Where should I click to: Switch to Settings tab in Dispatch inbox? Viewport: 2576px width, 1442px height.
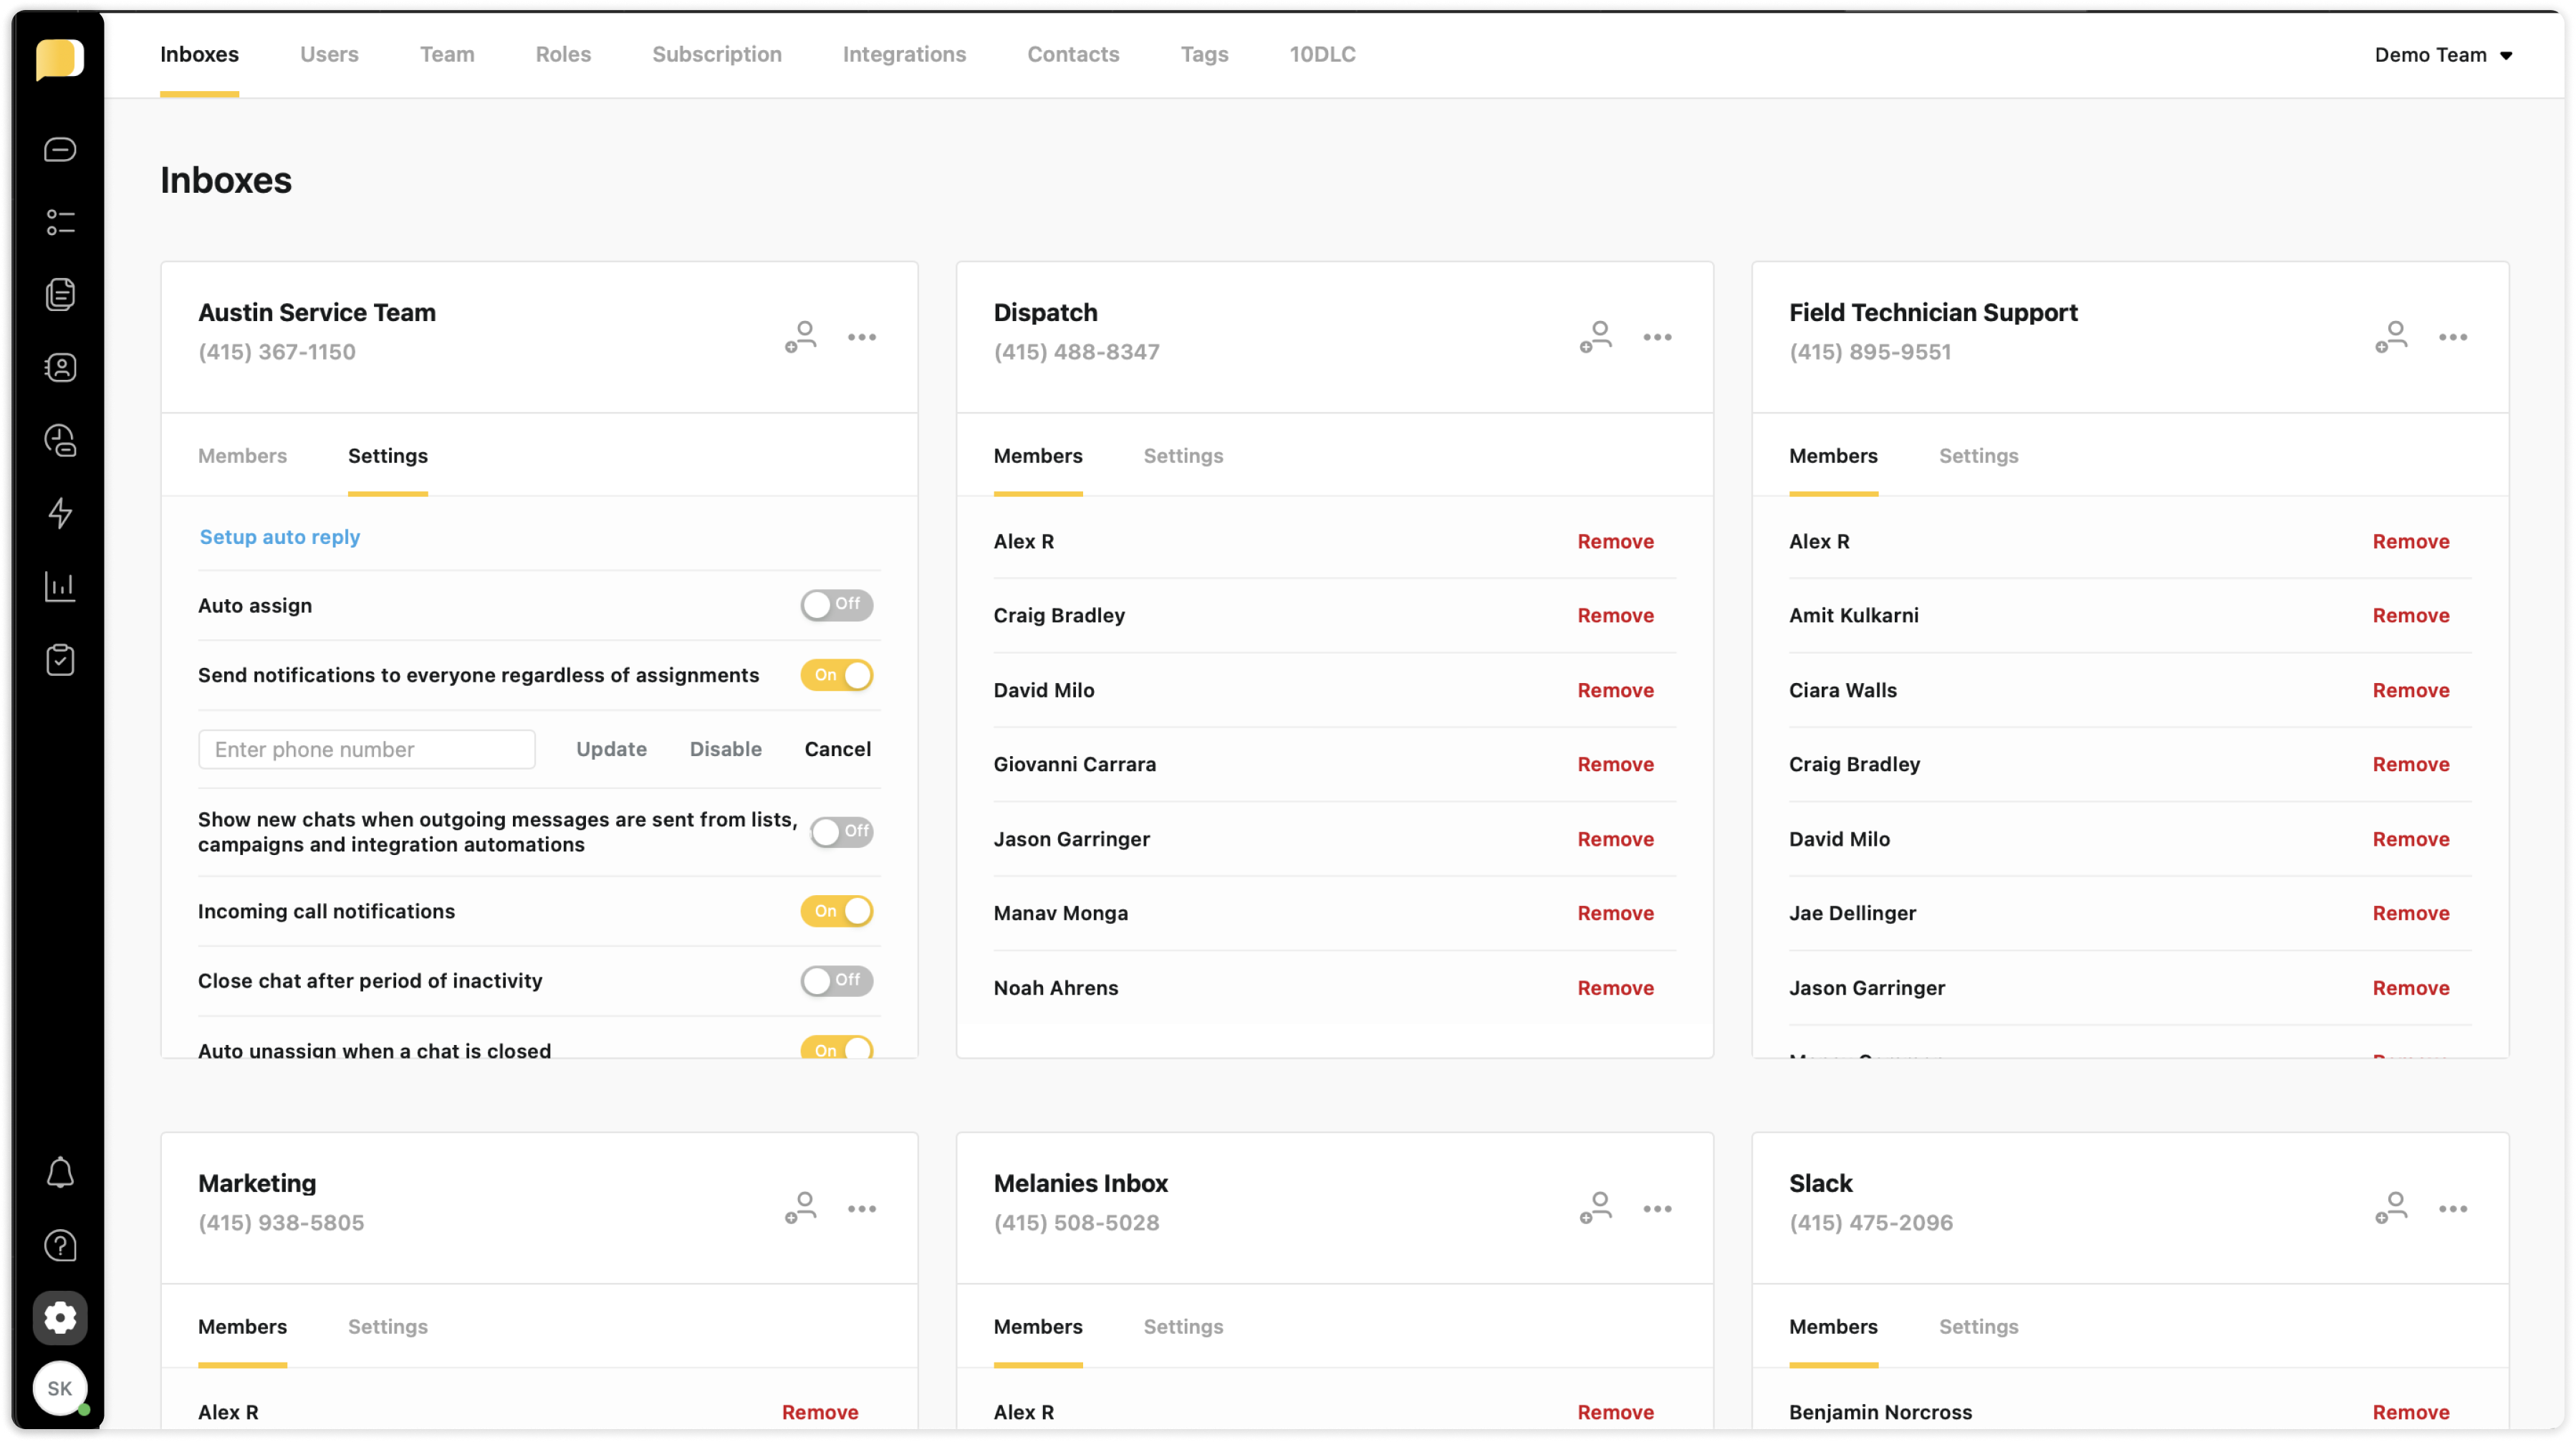tap(1183, 454)
